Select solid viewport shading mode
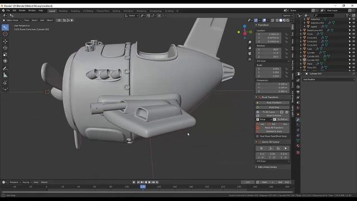Screen dimensions: 357x201 [x=281, y=20]
